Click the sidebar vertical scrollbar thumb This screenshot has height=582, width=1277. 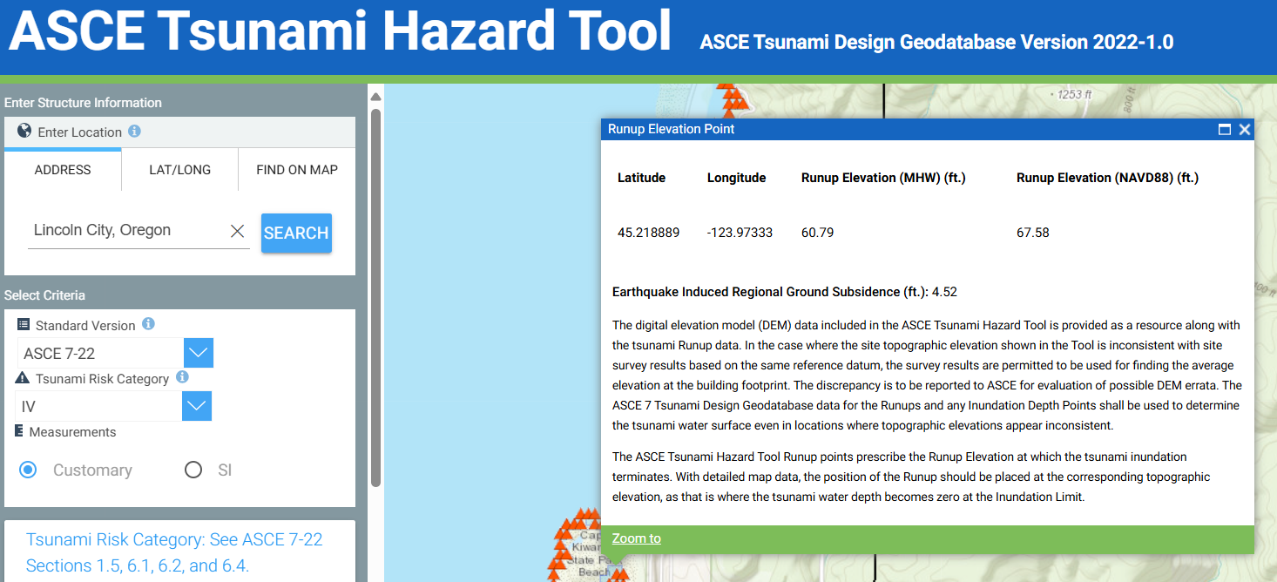[x=375, y=296]
